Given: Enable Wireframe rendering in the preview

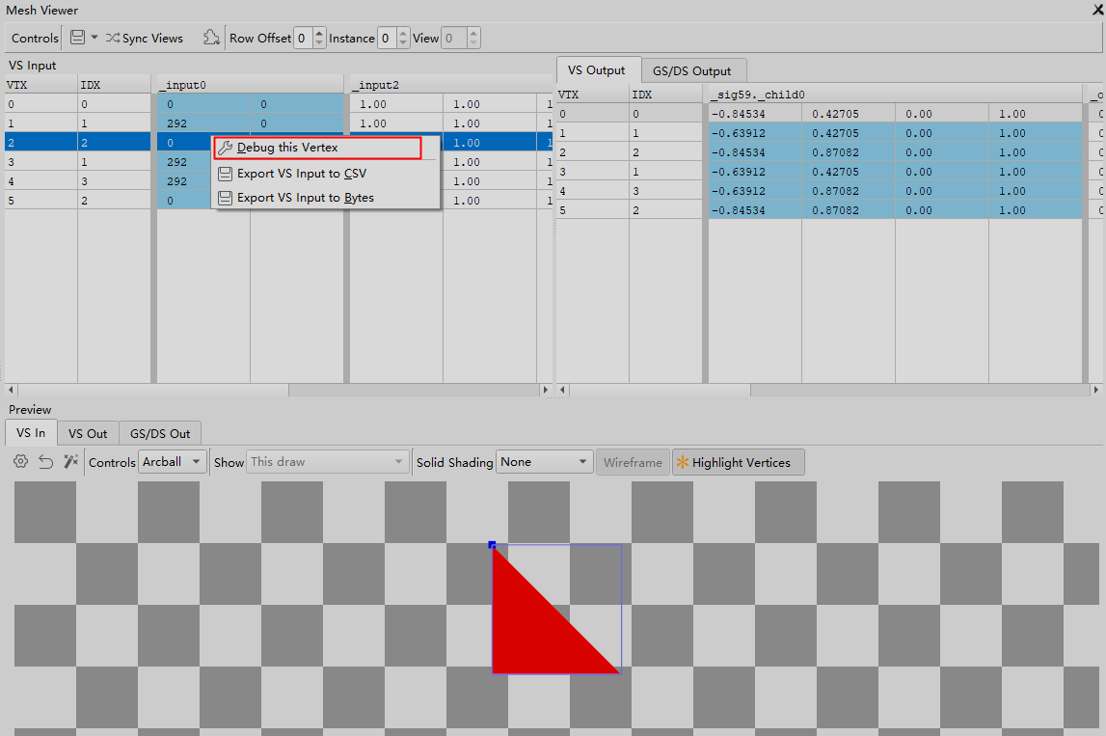Looking at the screenshot, I should 633,462.
